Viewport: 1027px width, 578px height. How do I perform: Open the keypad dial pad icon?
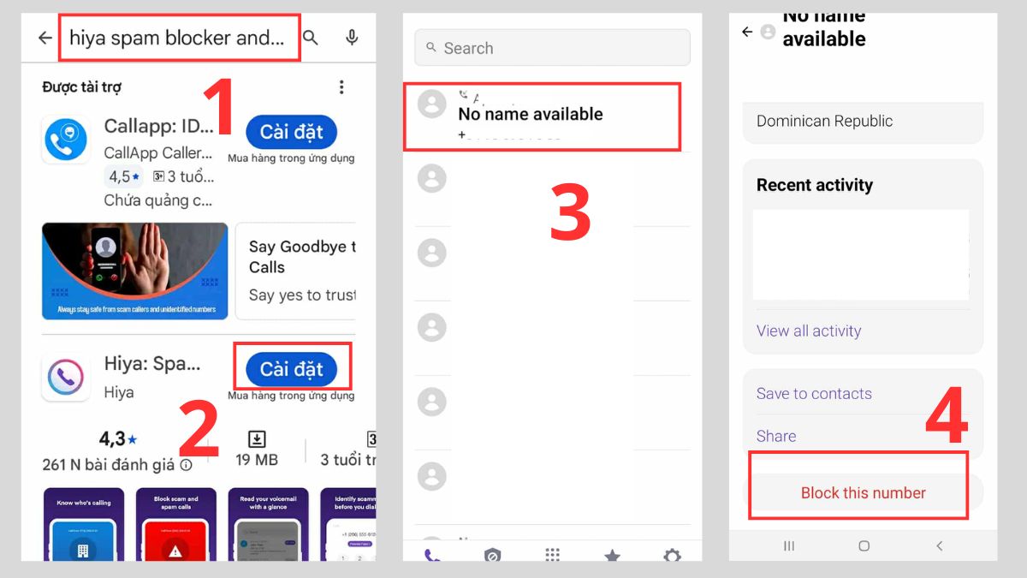[x=553, y=556]
